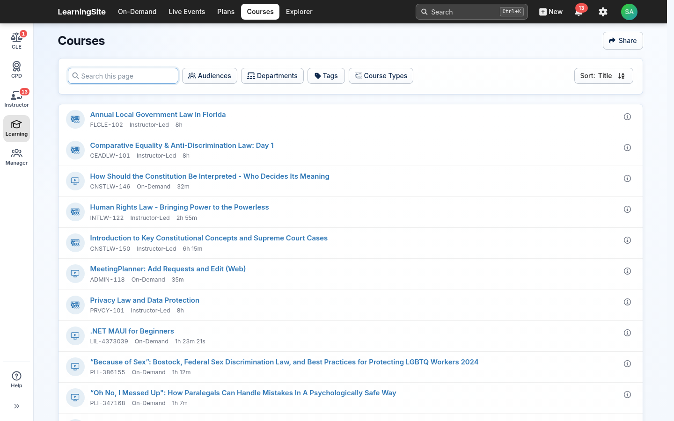Open the Course Types filter dropdown
Image resolution: width=674 pixels, height=421 pixels.
coord(381,76)
